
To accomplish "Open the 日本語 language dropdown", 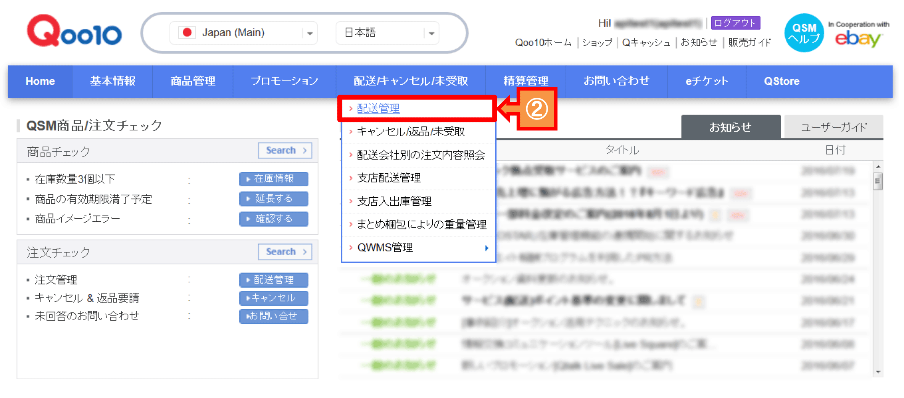I will tap(431, 33).
